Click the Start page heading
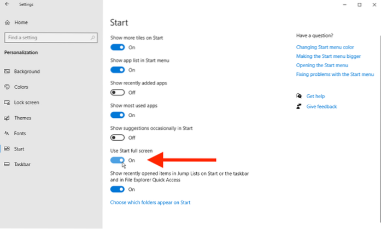This screenshot has height=229, width=381. coord(119,22)
